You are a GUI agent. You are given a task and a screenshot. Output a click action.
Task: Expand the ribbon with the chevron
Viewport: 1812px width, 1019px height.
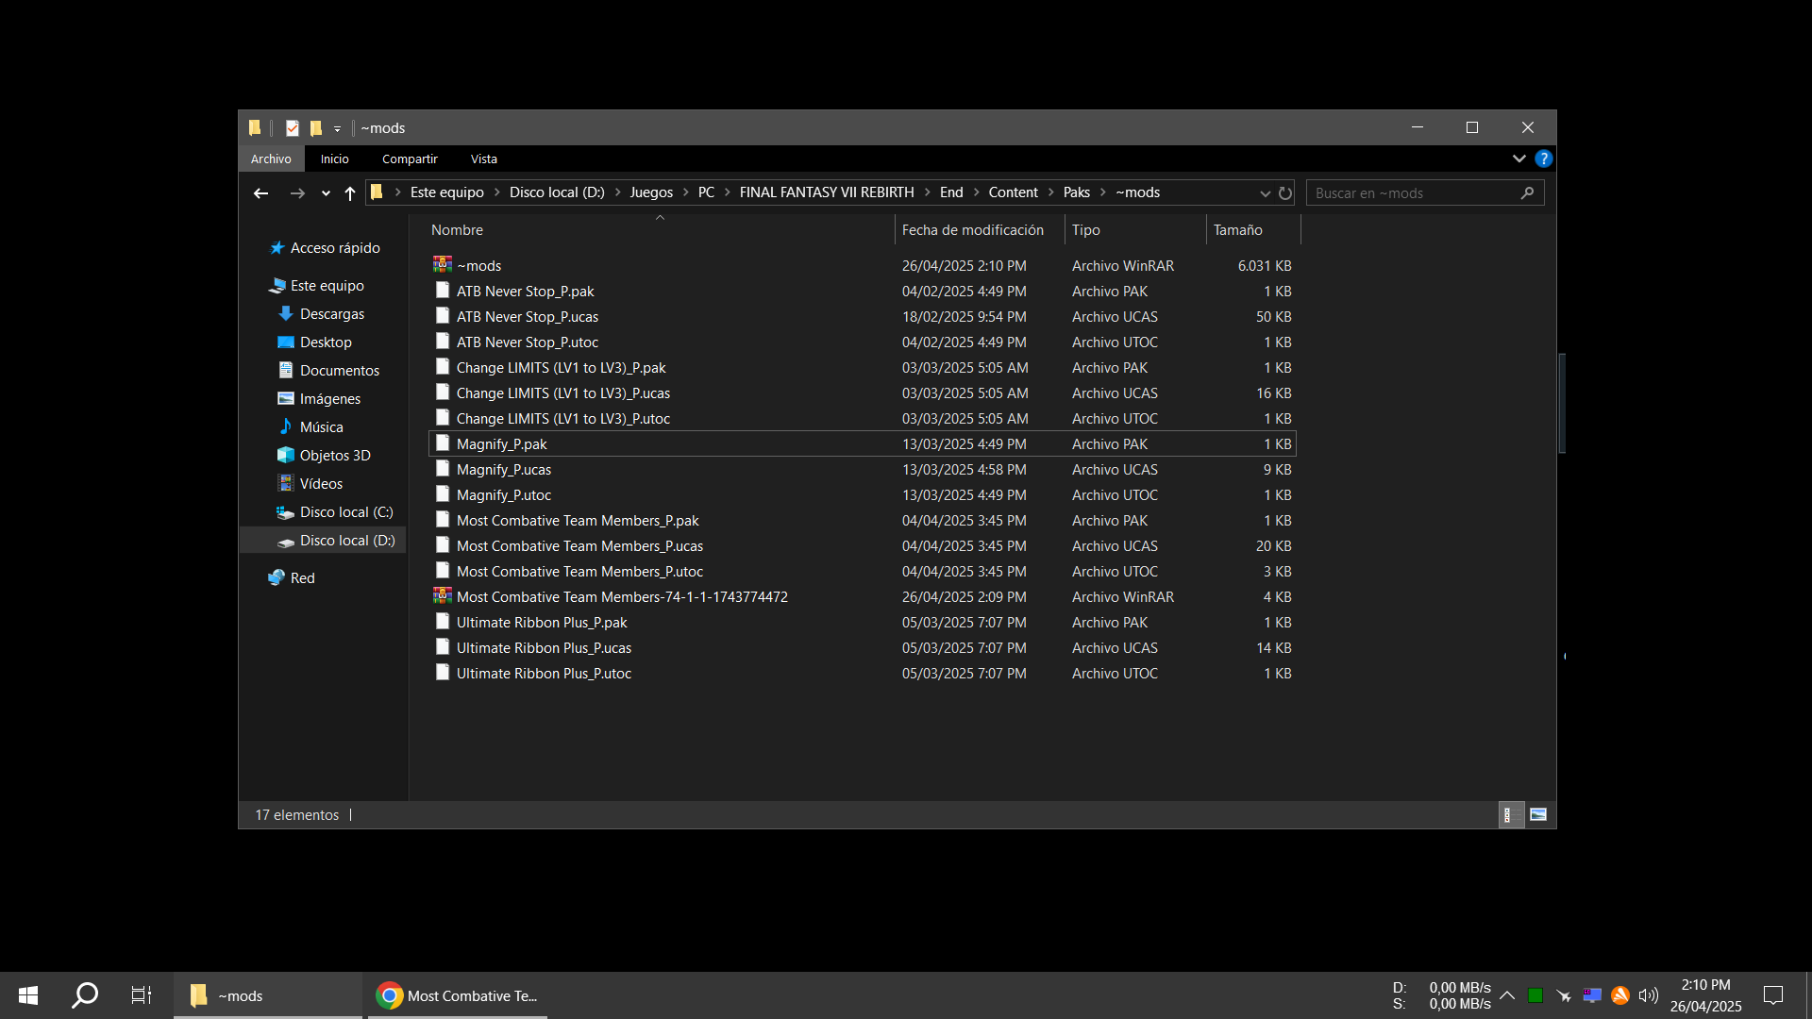coord(1518,159)
